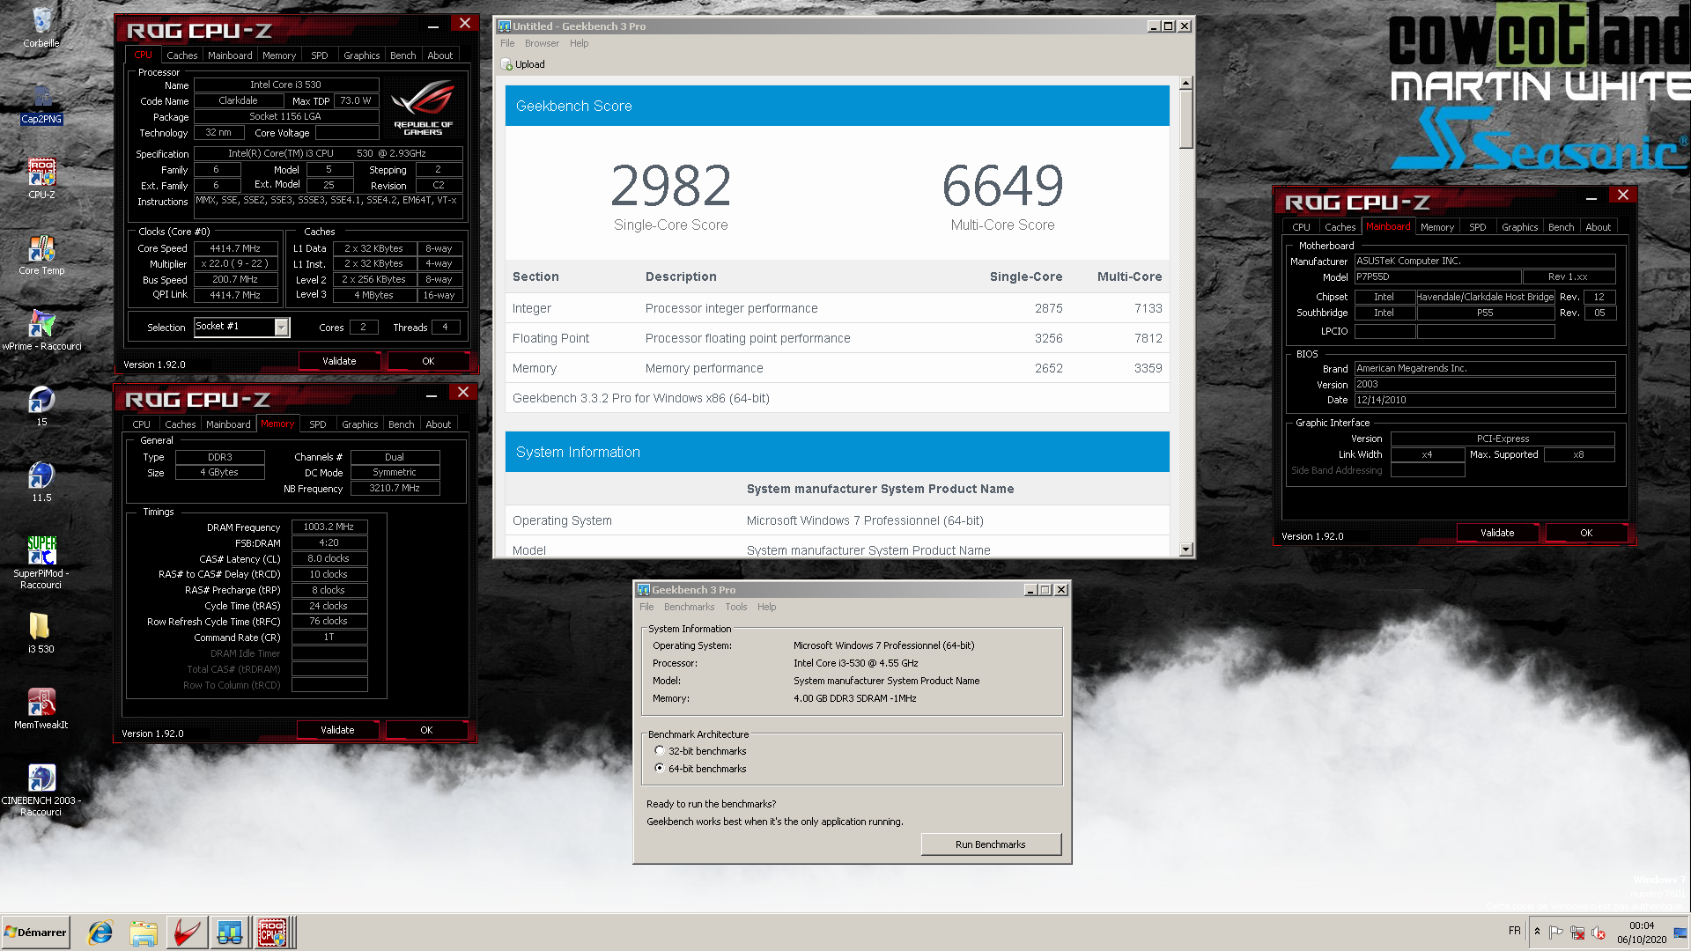Click the muted volume tray icon
Viewport: 1691px width, 951px height.
[x=1599, y=933]
